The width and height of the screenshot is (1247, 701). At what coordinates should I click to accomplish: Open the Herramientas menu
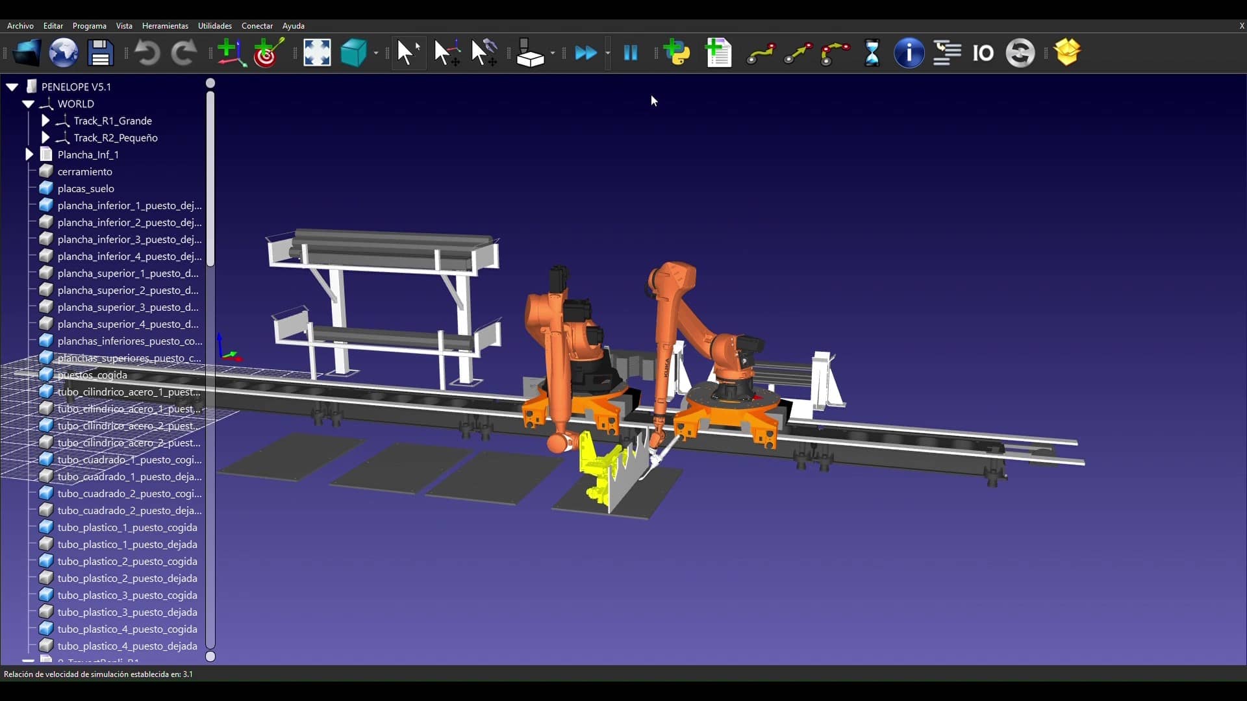(x=165, y=26)
